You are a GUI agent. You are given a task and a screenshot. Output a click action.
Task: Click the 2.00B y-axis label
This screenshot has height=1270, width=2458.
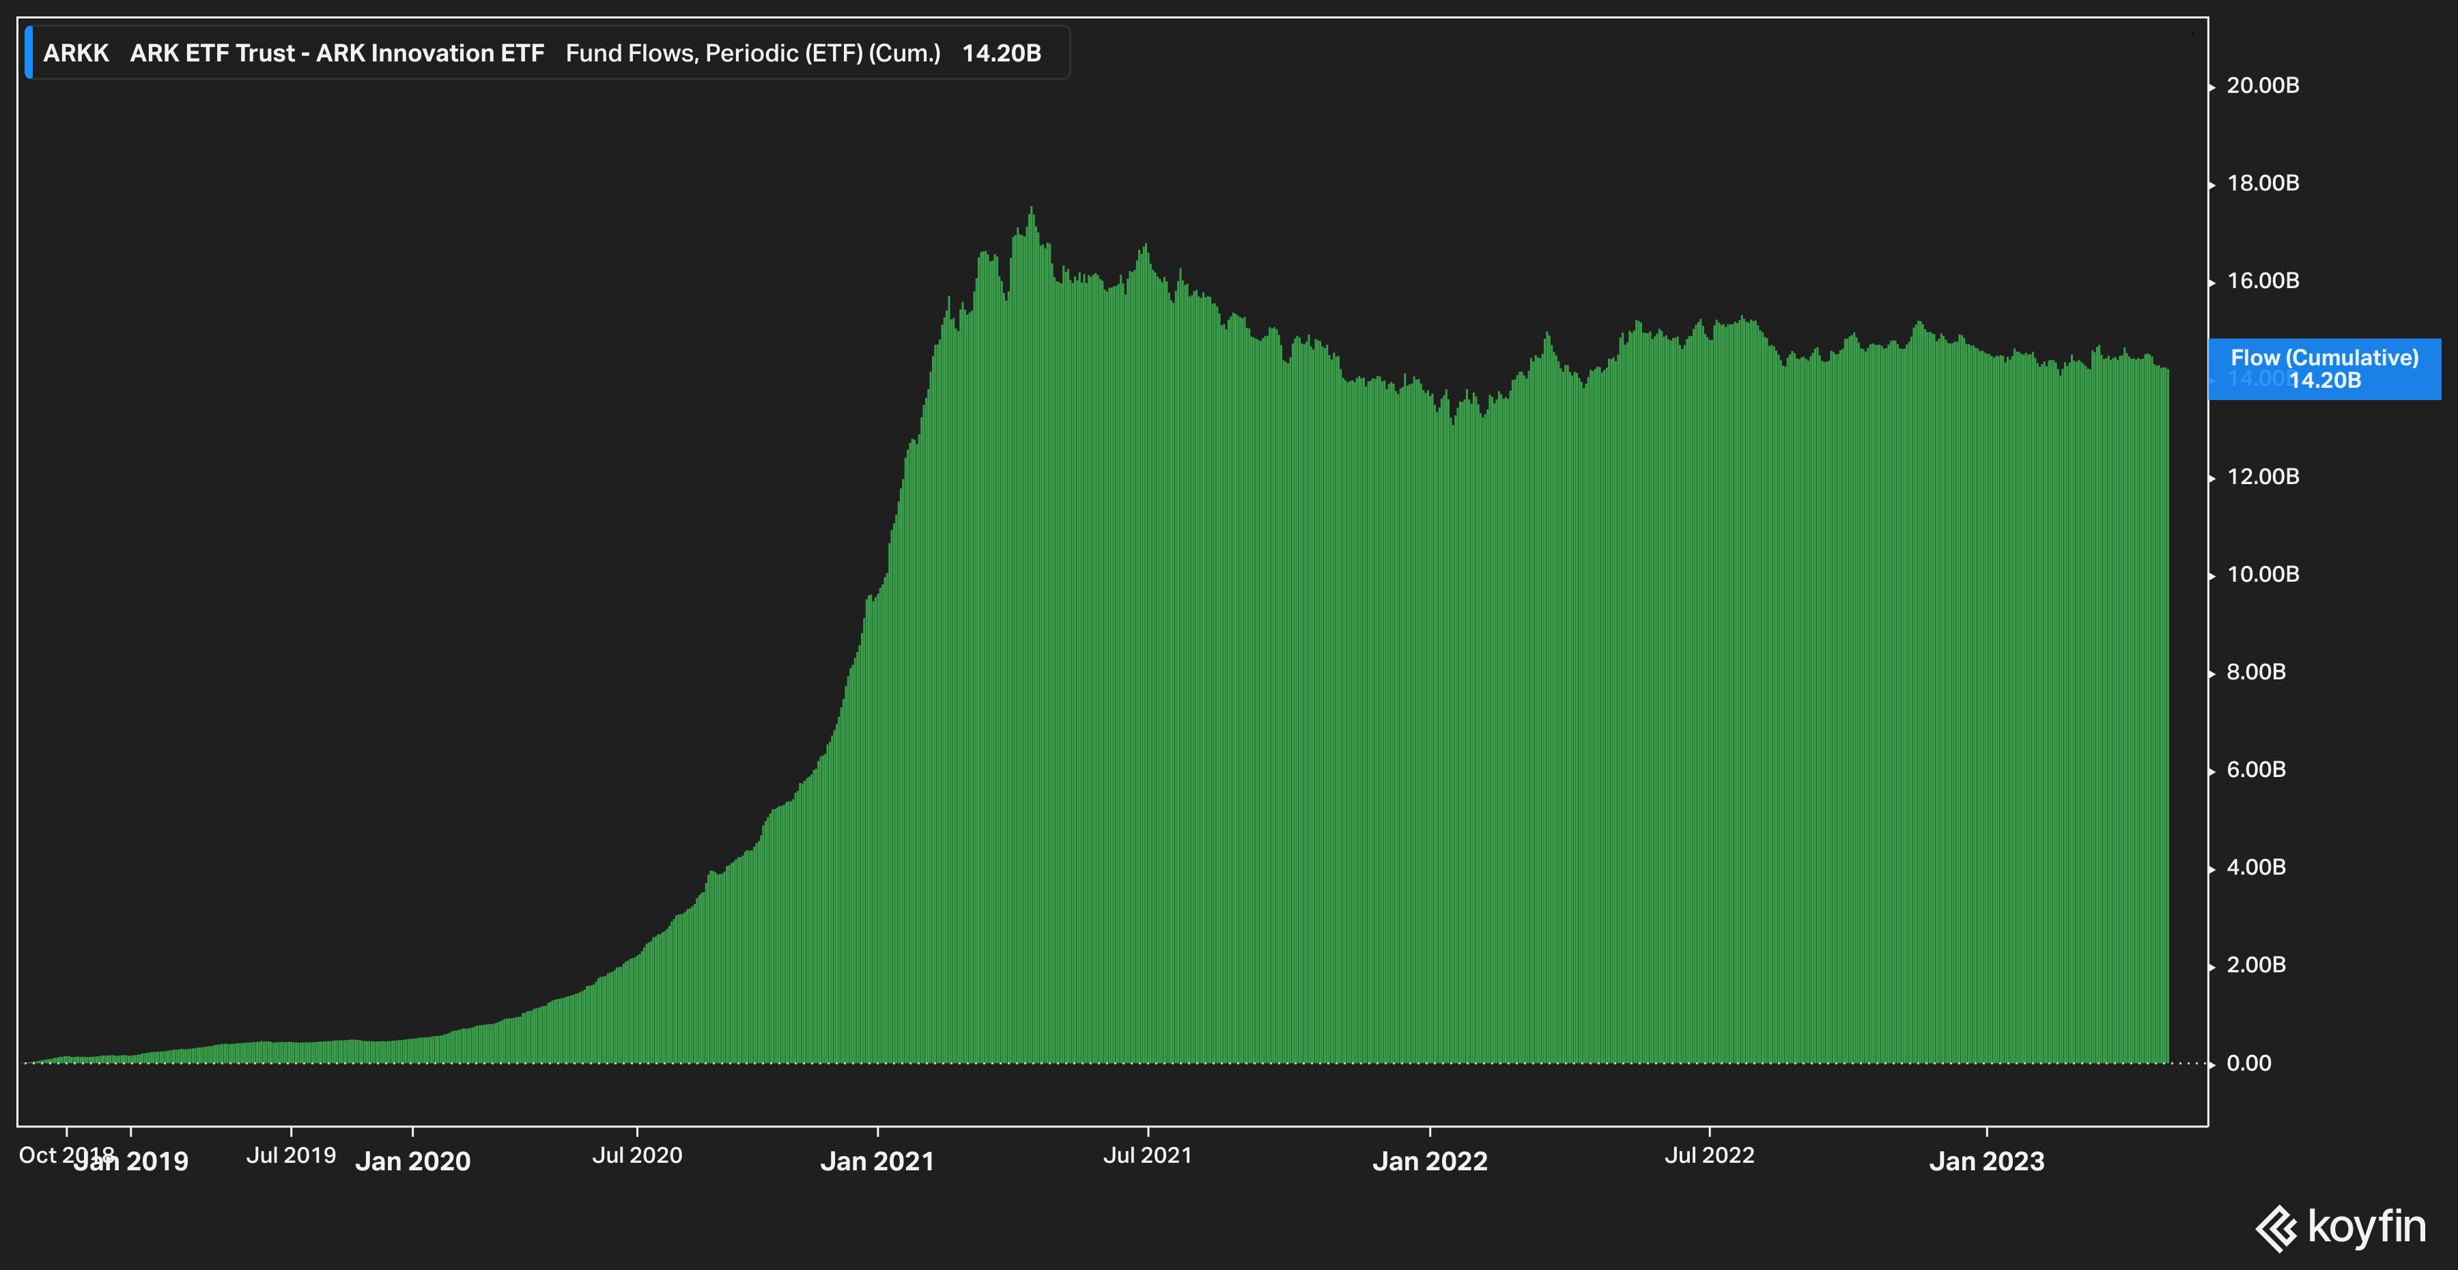[2256, 965]
